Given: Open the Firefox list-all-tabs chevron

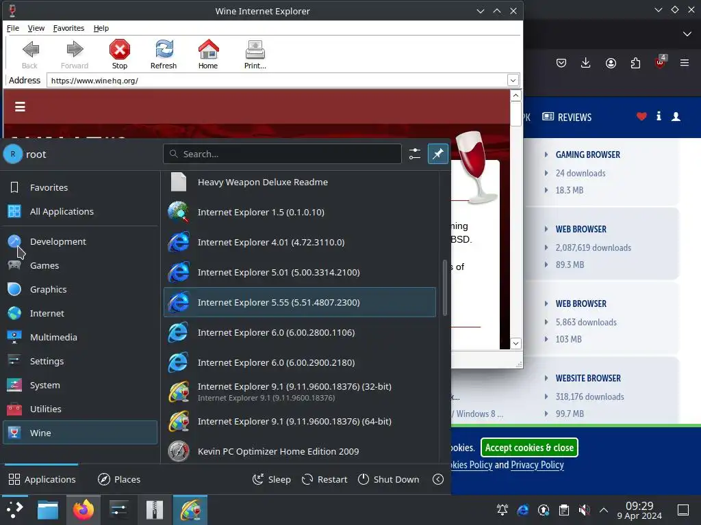Looking at the screenshot, I should click(687, 34).
